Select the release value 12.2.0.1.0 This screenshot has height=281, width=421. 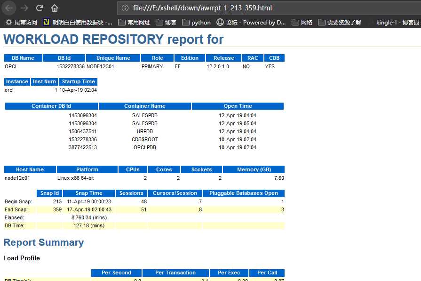218,66
